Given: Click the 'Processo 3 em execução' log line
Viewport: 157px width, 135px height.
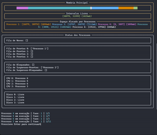Looking at the screenshot, I should [x=26, y=122].
